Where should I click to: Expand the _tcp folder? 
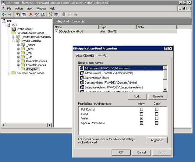coord(18,53)
